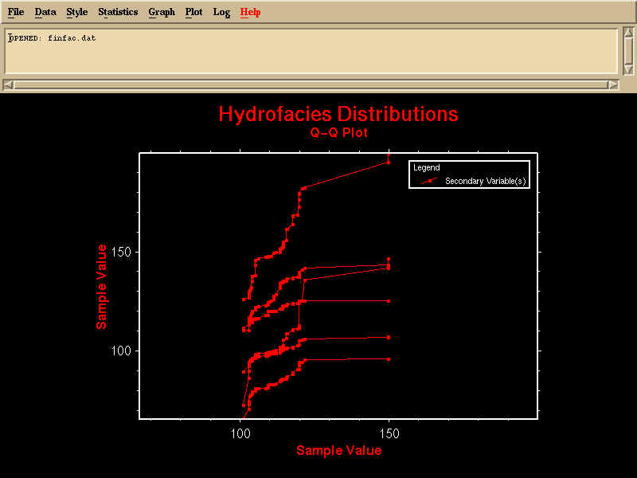Click inside the log text area
Image resolution: width=637 pixels, height=478 pixels.
click(311, 50)
